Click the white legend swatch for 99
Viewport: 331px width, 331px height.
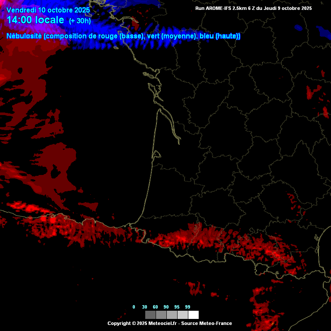pos(194,315)
